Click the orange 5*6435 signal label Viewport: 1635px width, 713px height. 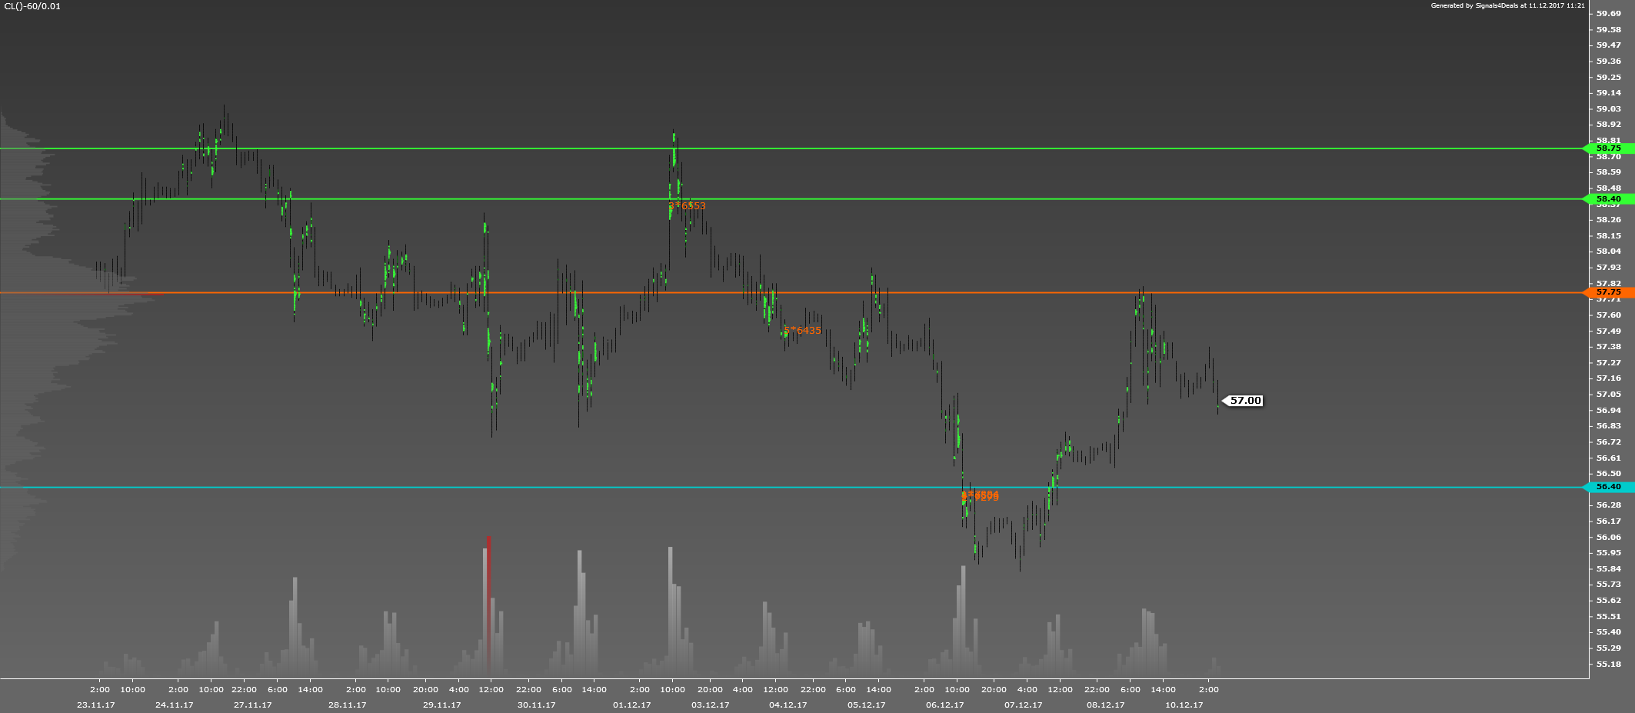802,331
